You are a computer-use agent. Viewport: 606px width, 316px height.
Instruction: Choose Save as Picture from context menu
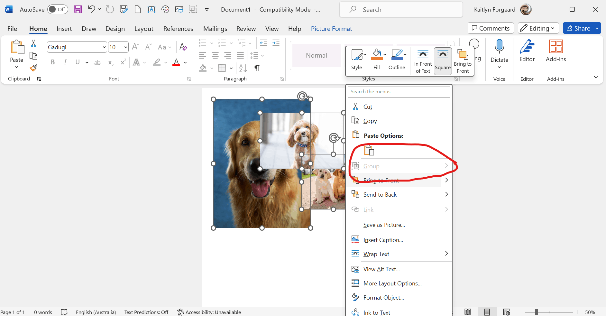click(x=384, y=225)
